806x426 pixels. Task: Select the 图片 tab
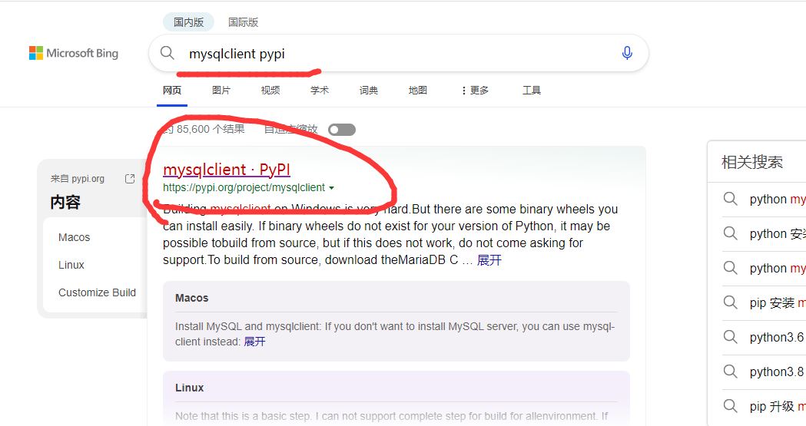point(221,91)
